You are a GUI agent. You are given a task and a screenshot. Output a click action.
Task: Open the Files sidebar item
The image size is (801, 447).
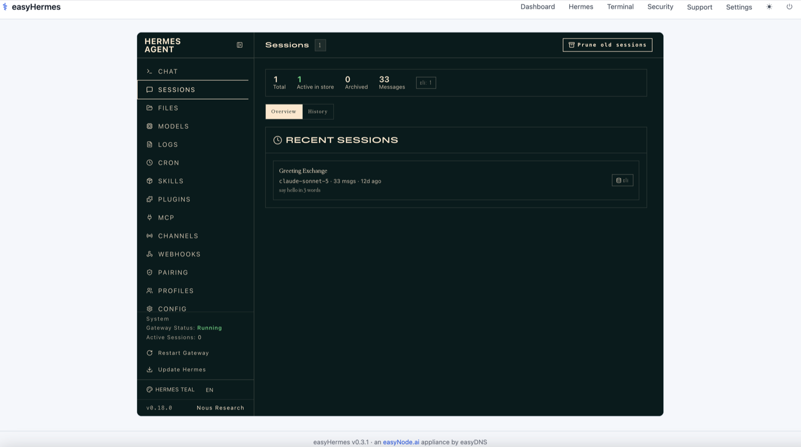pyautogui.click(x=193, y=108)
